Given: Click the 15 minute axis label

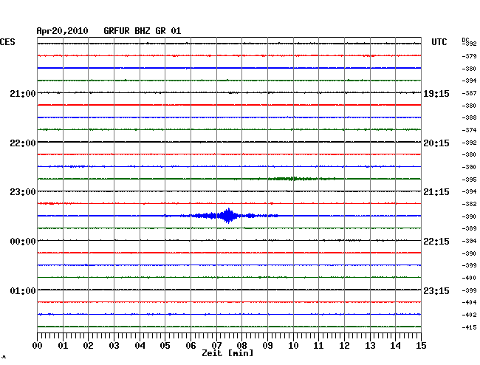Looking at the screenshot, I should (x=421, y=346).
